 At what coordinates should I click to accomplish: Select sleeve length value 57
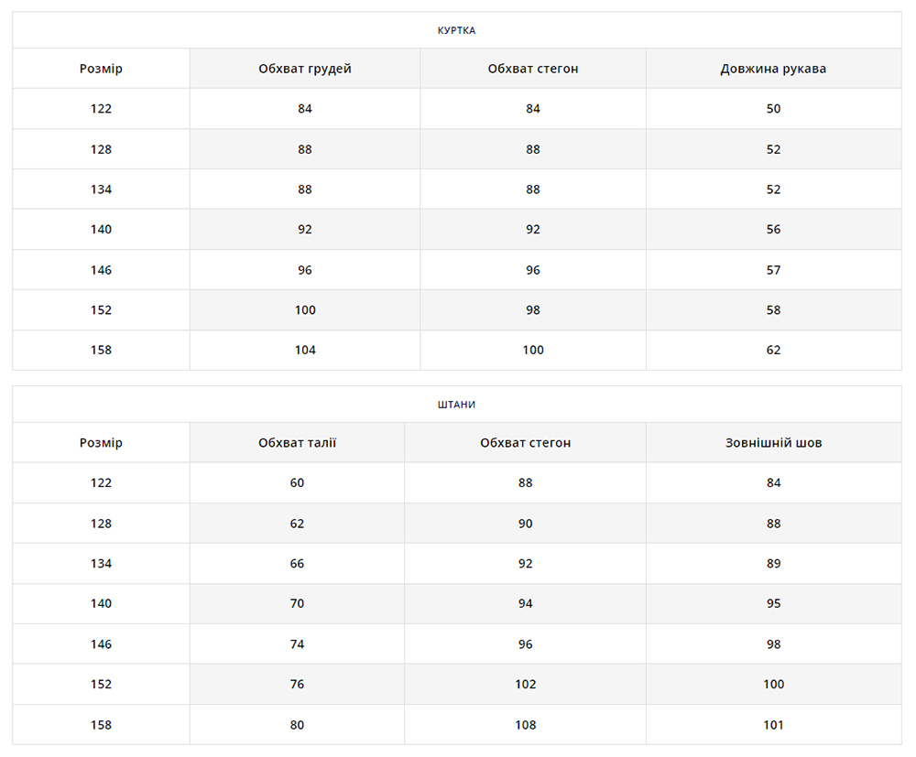point(773,270)
